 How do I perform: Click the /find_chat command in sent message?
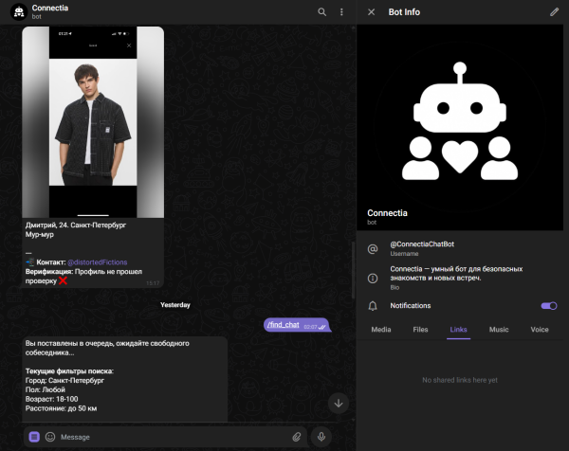(x=284, y=324)
